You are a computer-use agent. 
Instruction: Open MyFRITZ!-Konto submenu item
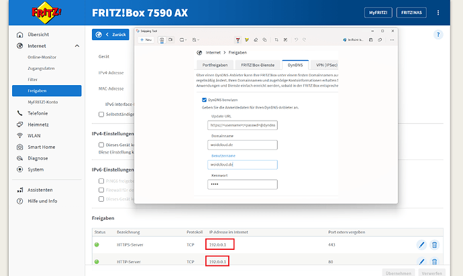[x=43, y=102]
